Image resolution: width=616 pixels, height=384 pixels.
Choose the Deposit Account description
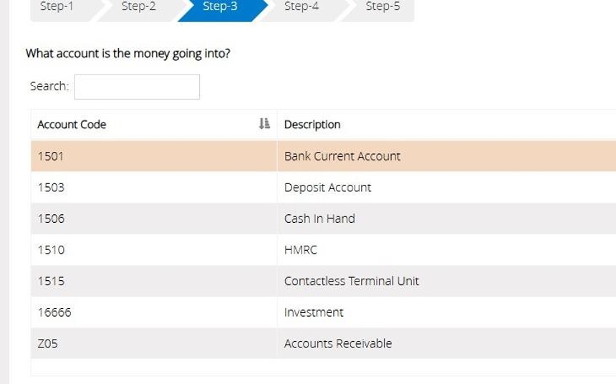pyautogui.click(x=327, y=188)
